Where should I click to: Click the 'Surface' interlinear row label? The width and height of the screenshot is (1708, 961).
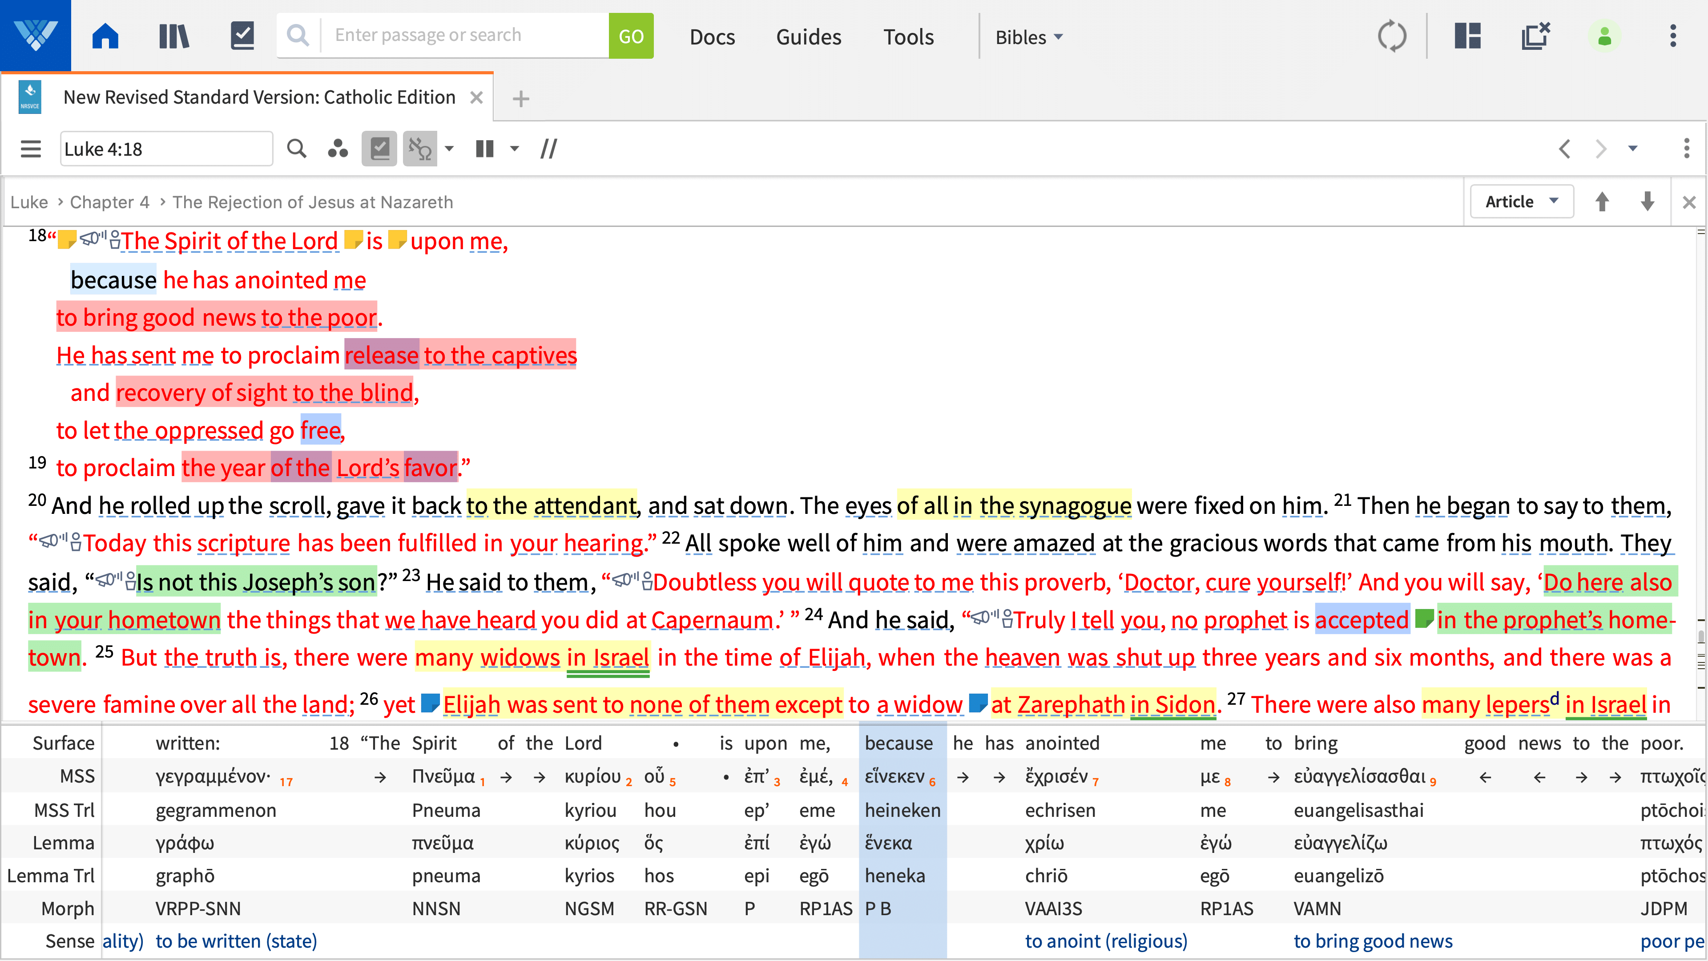(x=64, y=743)
